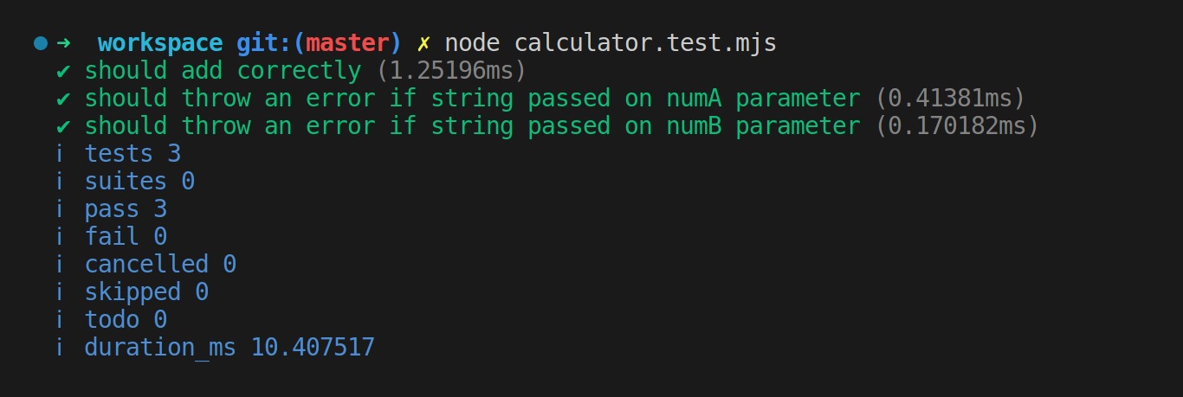Select the calculator.test.mjs filename in command
1183x397 pixels.
[x=645, y=42]
